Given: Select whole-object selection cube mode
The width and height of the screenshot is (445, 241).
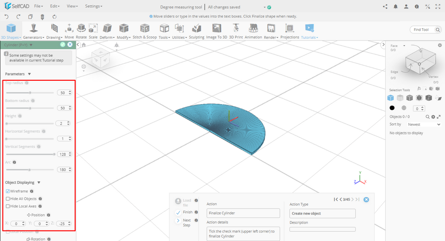Looking at the screenshot, I should coord(391,98).
